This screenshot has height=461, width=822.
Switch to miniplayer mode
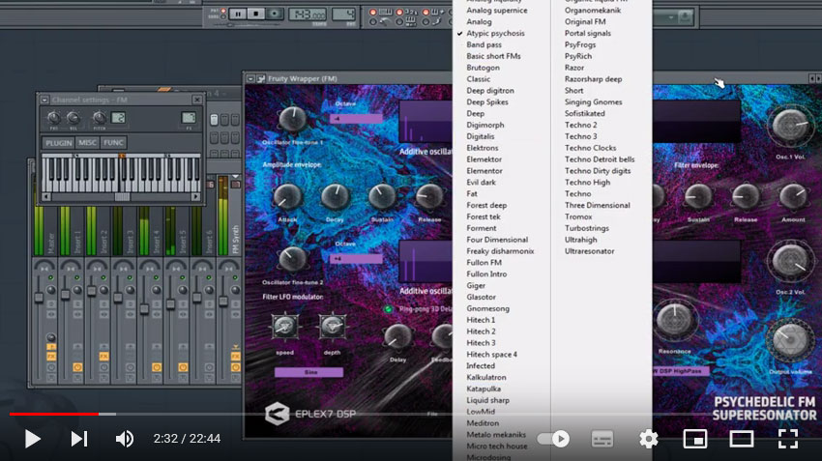tap(695, 439)
